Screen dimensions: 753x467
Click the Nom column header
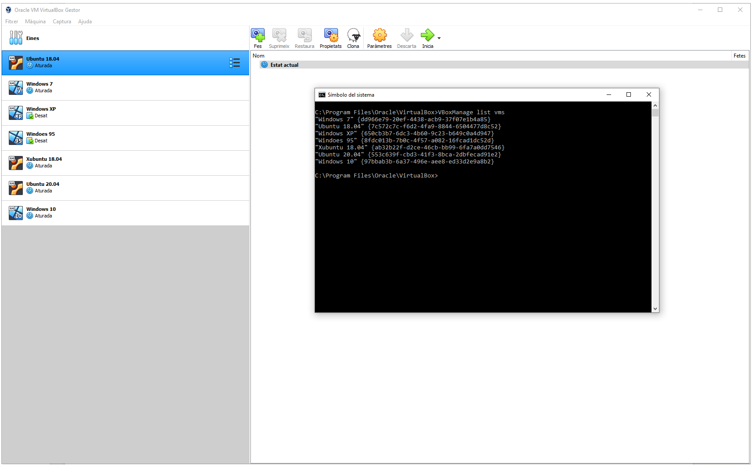[259, 56]
